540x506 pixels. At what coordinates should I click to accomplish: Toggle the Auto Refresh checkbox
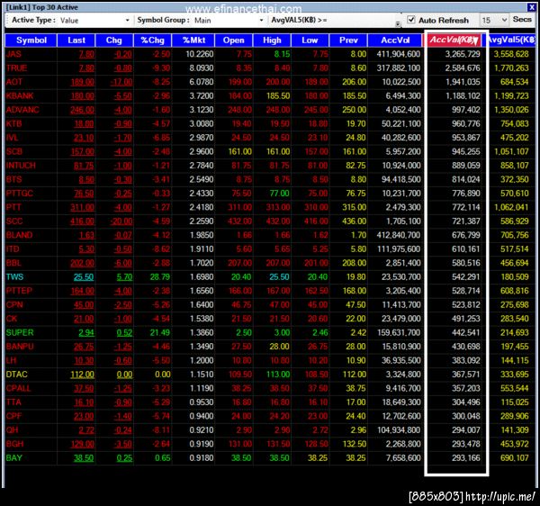tap(411, 20)
